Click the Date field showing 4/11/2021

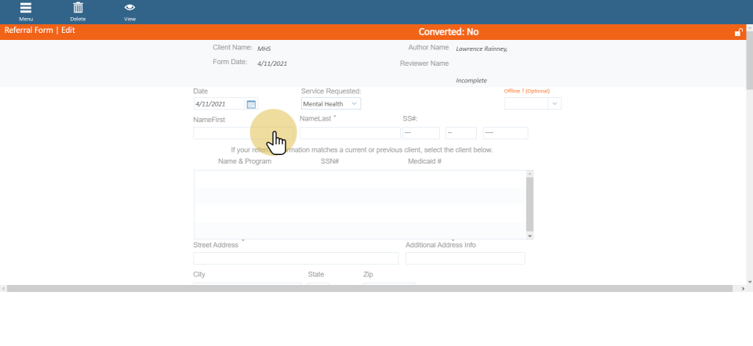coord(219,104)
